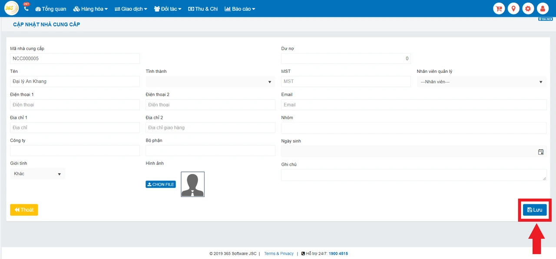
Task: Open the Đối tác menu
Action: [168, 9]
